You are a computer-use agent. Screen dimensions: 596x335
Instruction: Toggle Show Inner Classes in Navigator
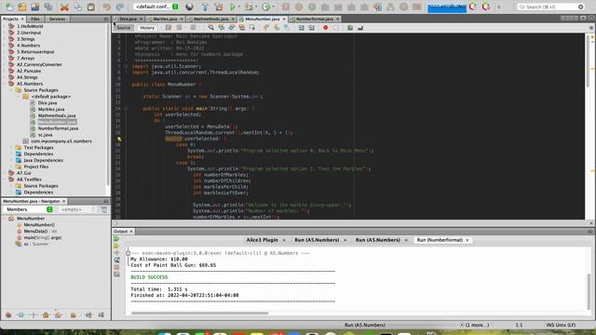click(x=58, y=315)
